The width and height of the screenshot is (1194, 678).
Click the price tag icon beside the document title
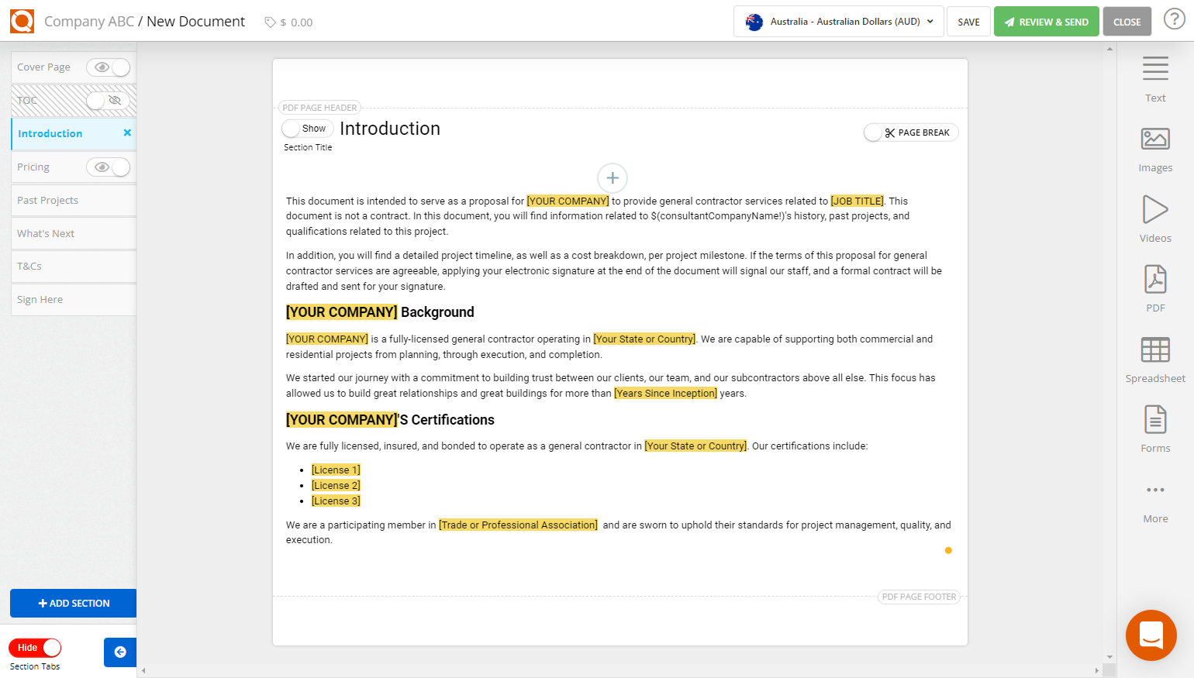coord(271,22)
